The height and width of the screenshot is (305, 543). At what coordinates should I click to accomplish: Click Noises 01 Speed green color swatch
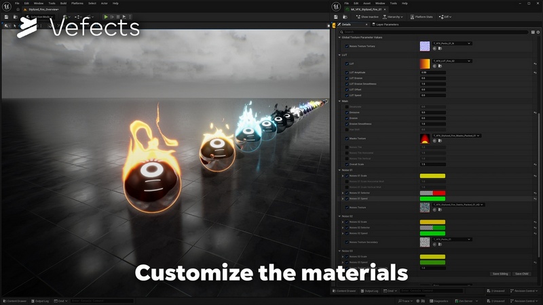tap(432, 199)
